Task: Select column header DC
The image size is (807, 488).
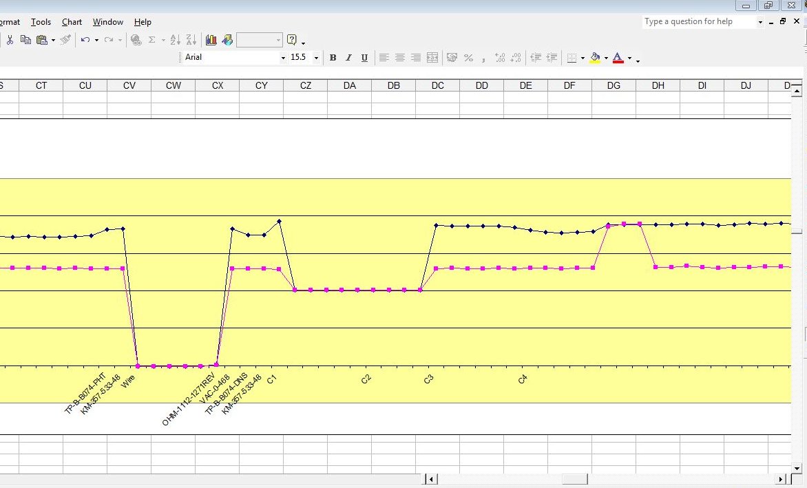Action: [x=437, y=85]
